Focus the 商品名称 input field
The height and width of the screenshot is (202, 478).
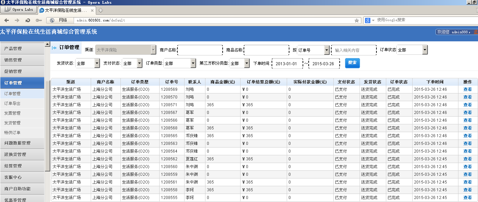click(x=266, y=50)
